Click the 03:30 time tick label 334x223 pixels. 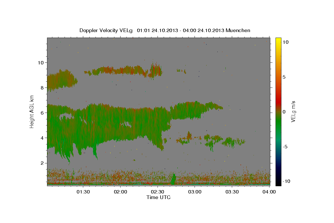click(x=232, y=192)
